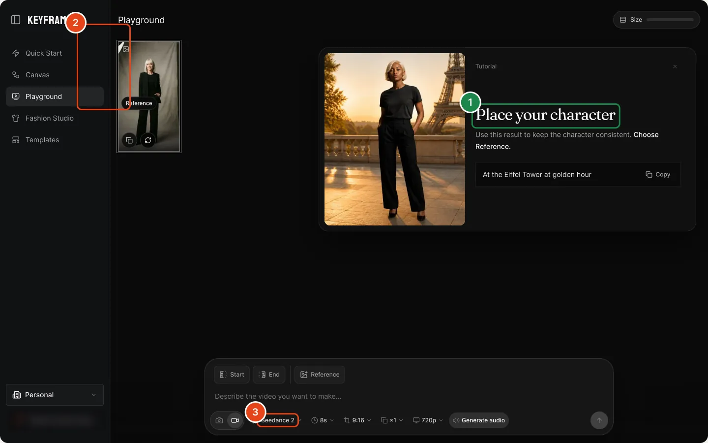Click the image-type icon on the portrait corner

[126, 49]
